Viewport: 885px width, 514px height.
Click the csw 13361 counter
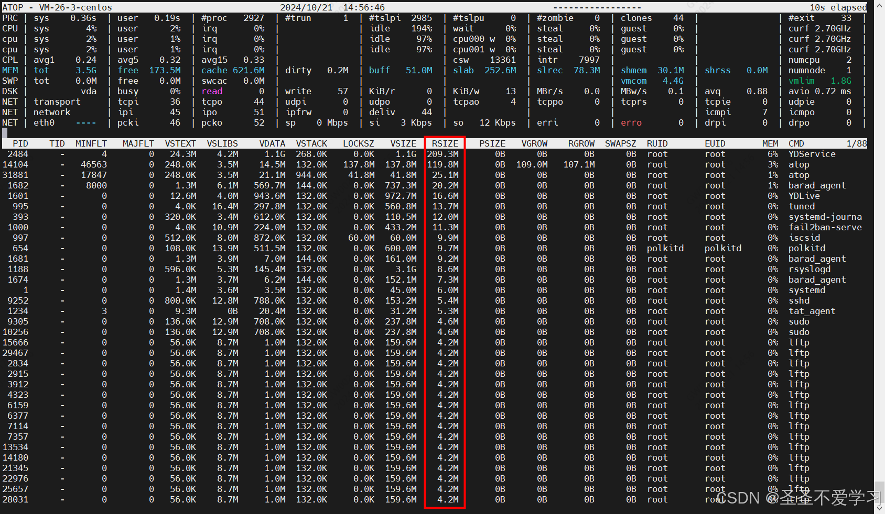click(484, 60)
